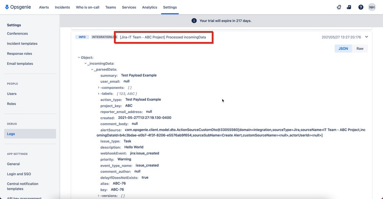The height and width of the screenshot is (199, 383).
Task: Select the created timestamp value
Action: 145,118
